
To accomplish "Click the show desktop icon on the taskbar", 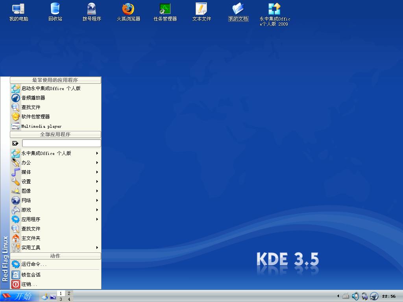I will coord(45,296).
